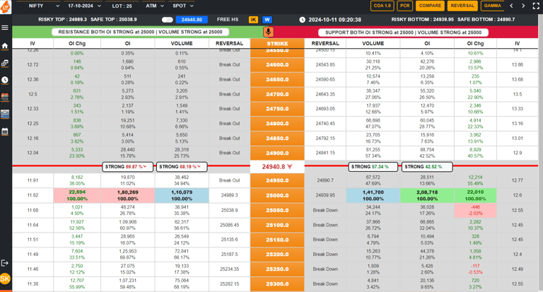Image resolution: width=543 pixels, height=292 pixels.
Task: Open the ATM dropdown
Action: pyautogui.click(x=155, y=6)
